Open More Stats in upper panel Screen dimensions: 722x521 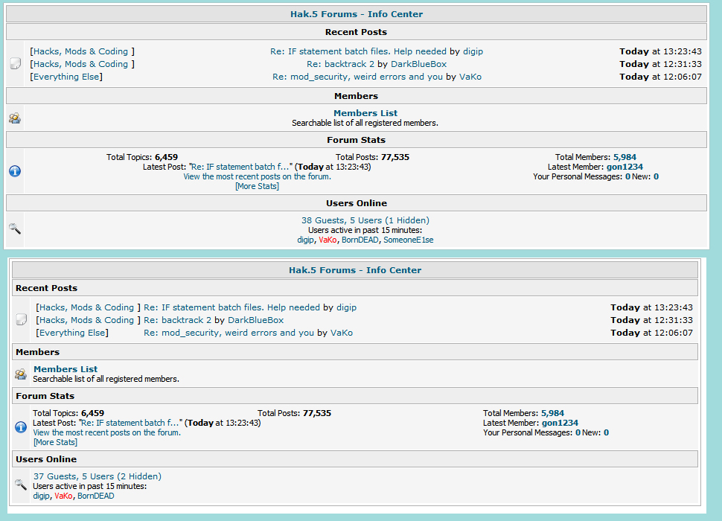click(x=257, y=186)
